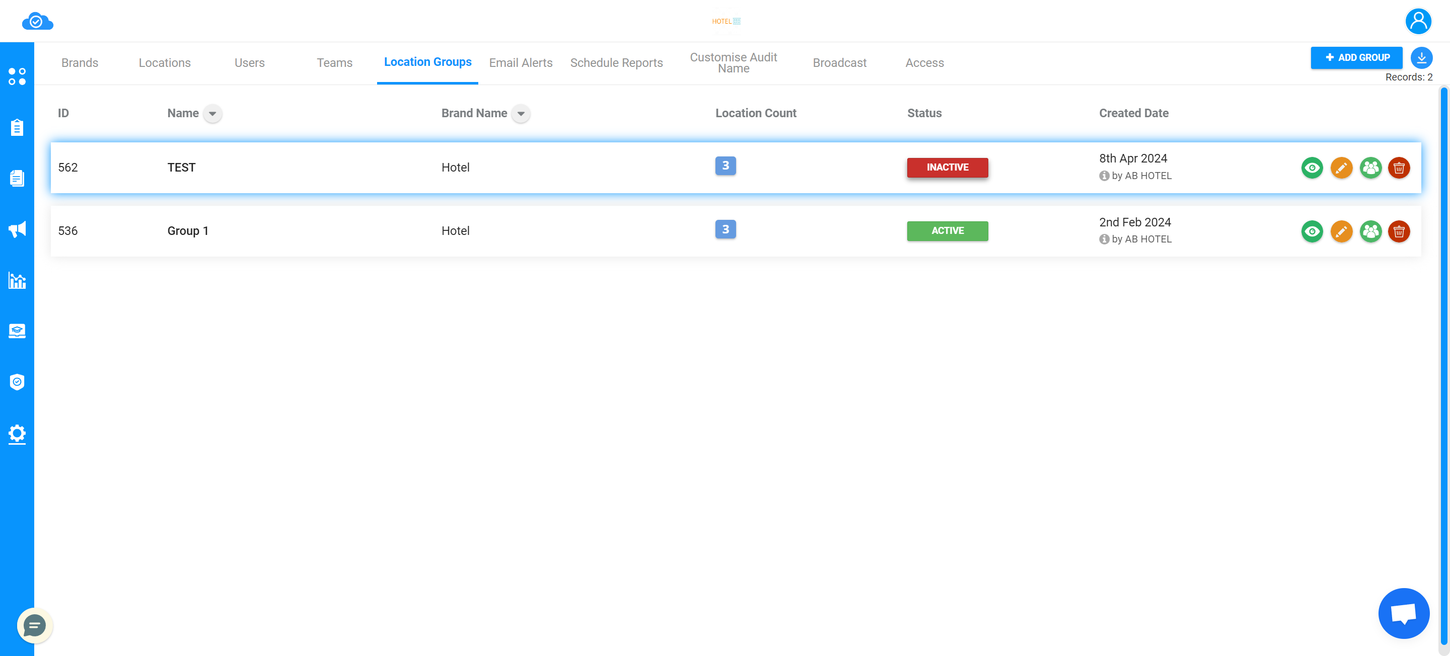Viewport: 1450px width, 656px height.
Task: Open the Location Groups tab
Action: (x=428, y=61)
